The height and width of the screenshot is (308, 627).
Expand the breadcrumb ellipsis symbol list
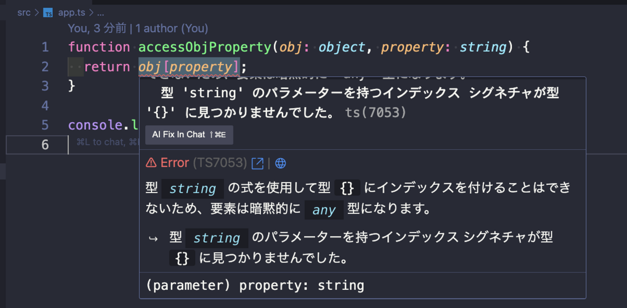click(100, 13)
